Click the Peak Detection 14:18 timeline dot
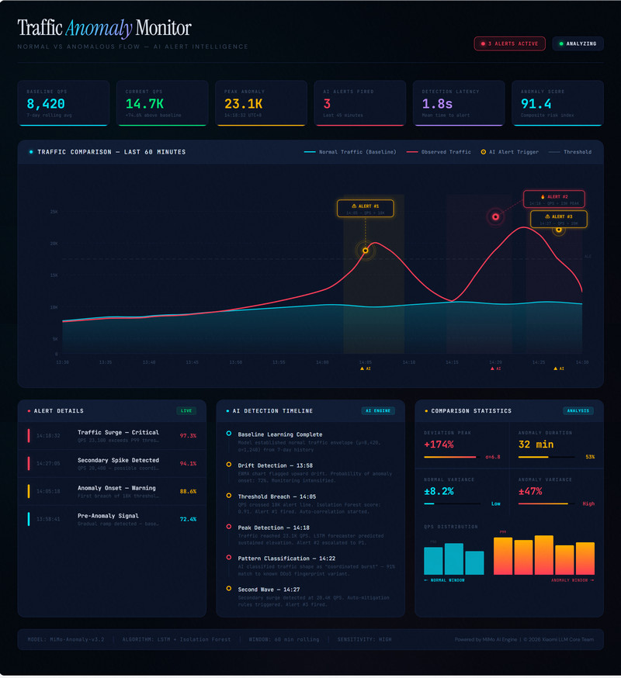 [228, 527]
